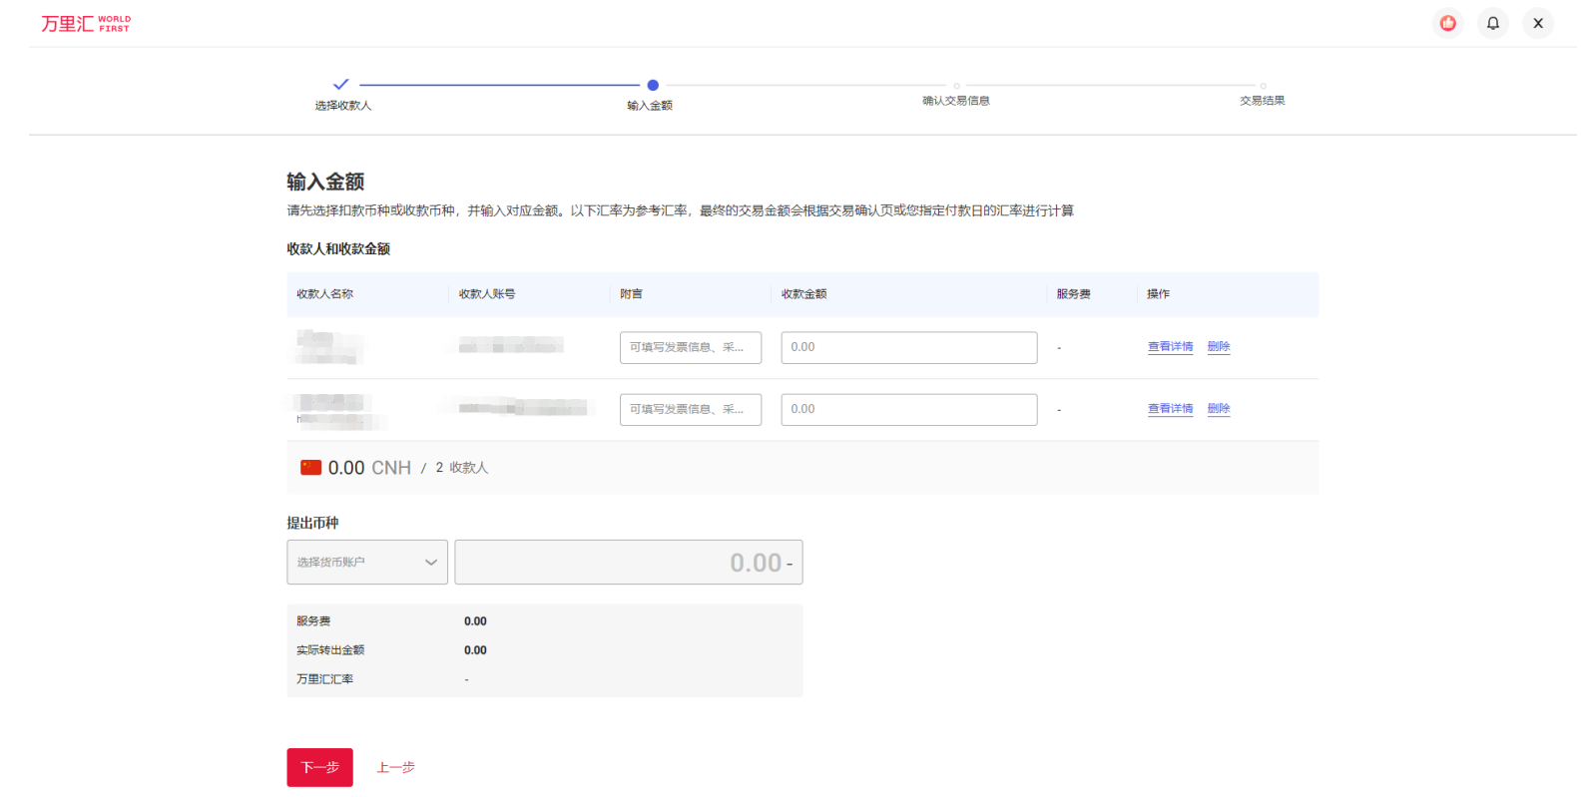Select the 交易结果 step label
The image size is (1589, 797).
[x=1262, y=101]
